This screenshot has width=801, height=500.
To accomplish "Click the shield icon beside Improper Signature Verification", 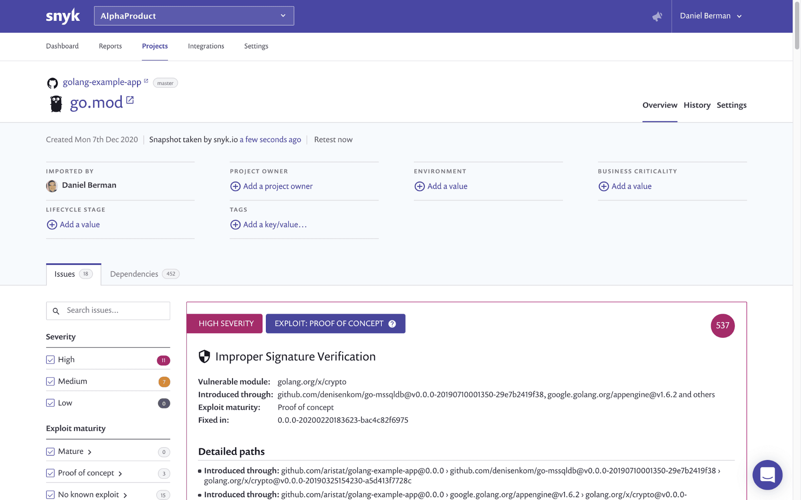I will click(x=204, y=356).
